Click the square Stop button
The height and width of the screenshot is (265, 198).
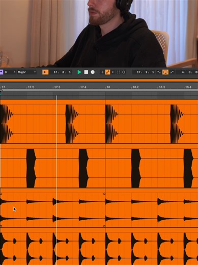[86, 72]
